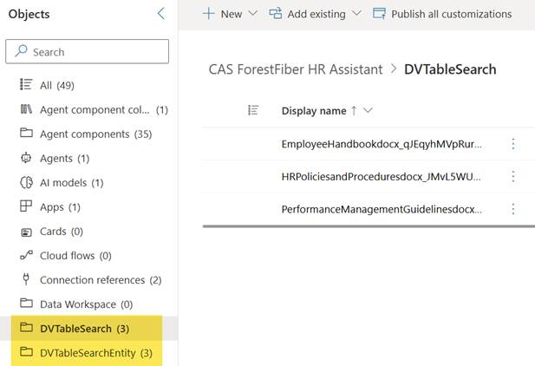Viewport: 535px width, 366px height.
Task: Click the Connection references plug icon
Action: pyautogui.click(x=25, y=280)
